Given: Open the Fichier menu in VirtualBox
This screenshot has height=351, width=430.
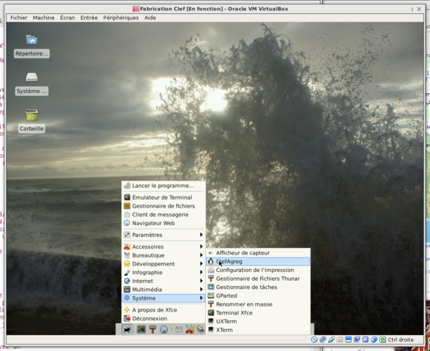Looking at the screenshot, I should click(x=19, y=18).
